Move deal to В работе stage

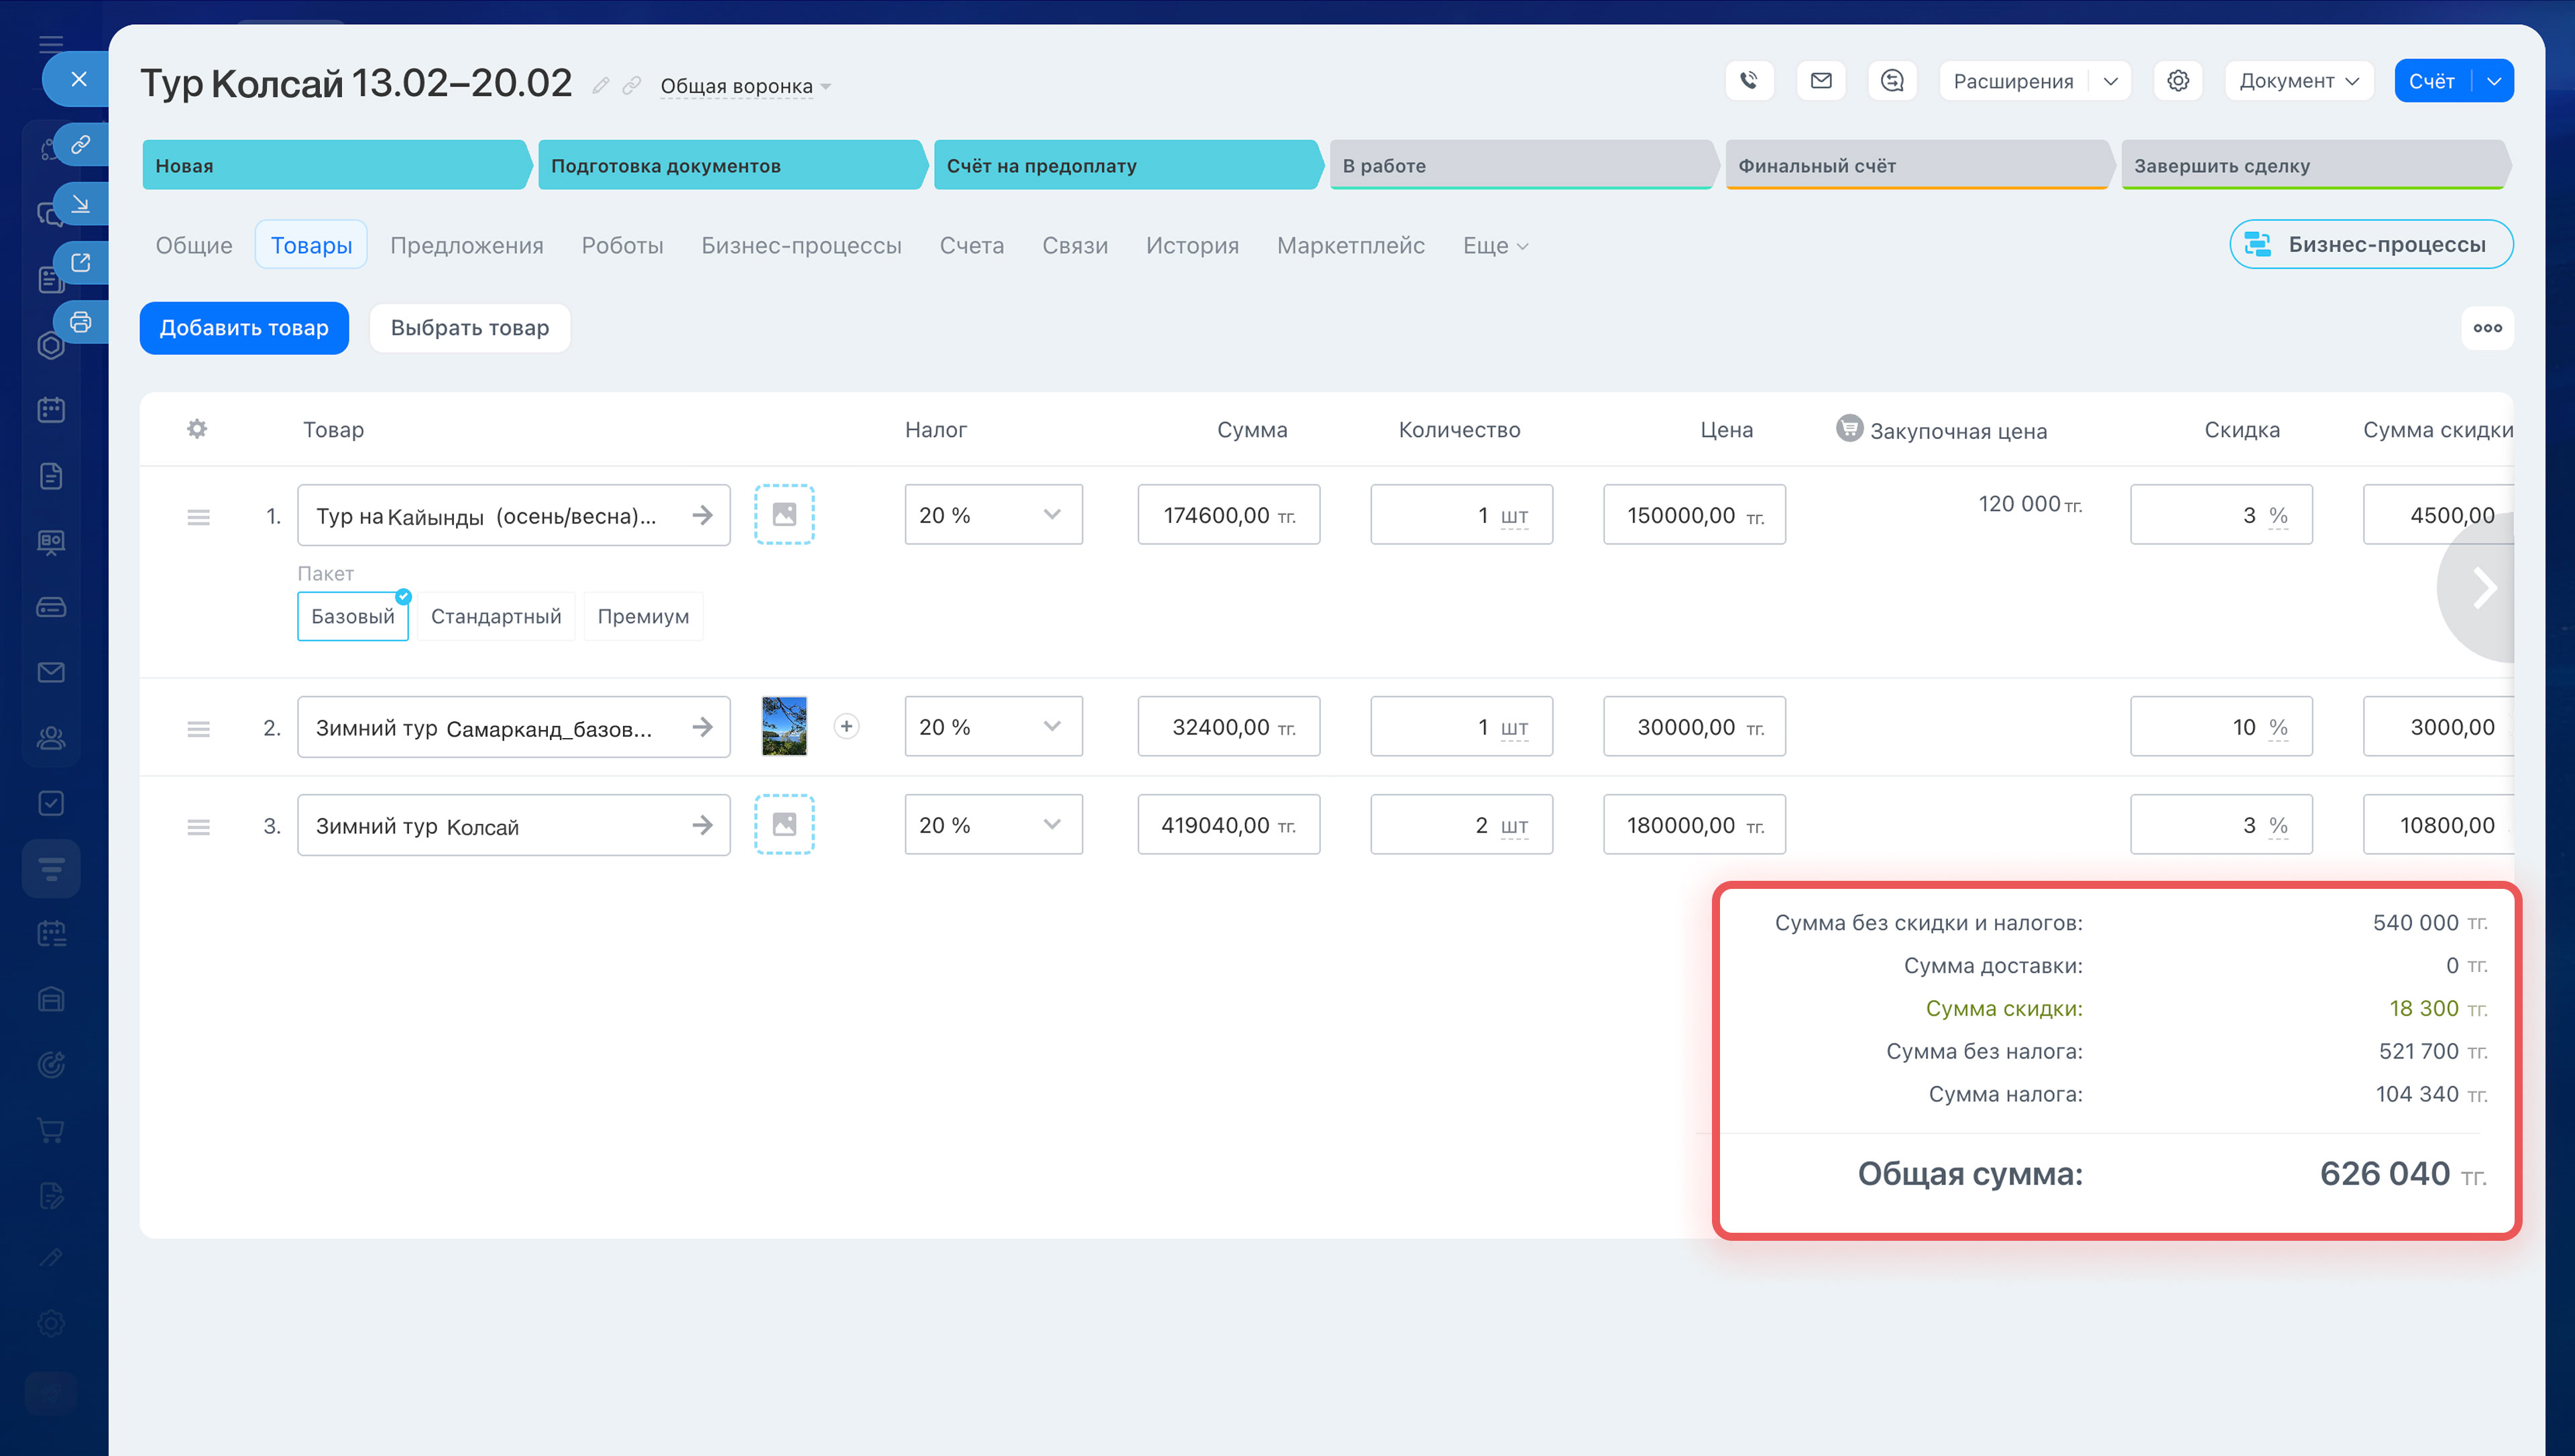(x=1520, y=166)
